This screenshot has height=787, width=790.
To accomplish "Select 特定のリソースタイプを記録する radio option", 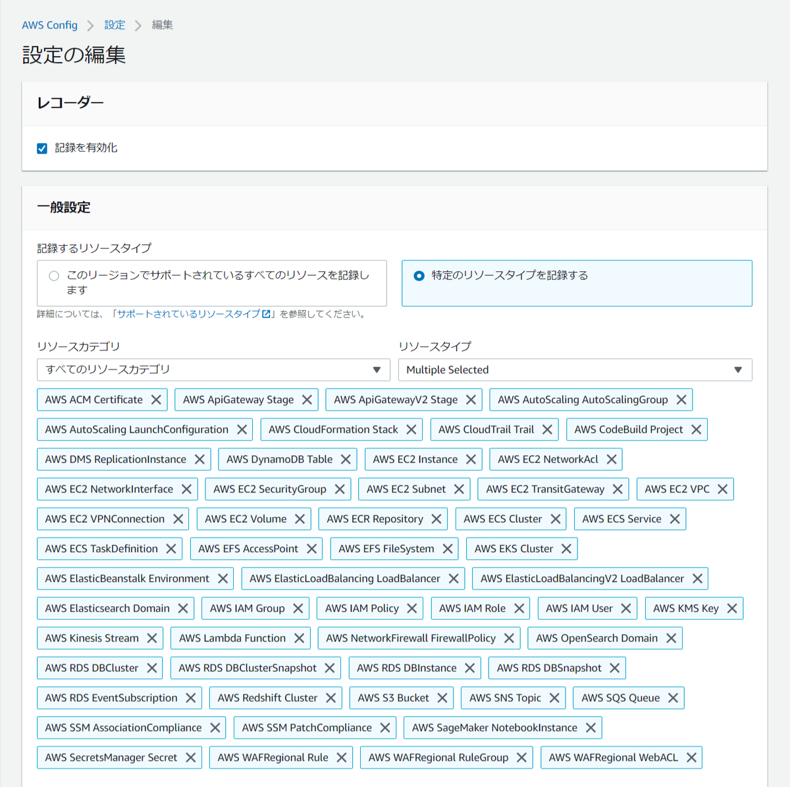I will point(419,276).
